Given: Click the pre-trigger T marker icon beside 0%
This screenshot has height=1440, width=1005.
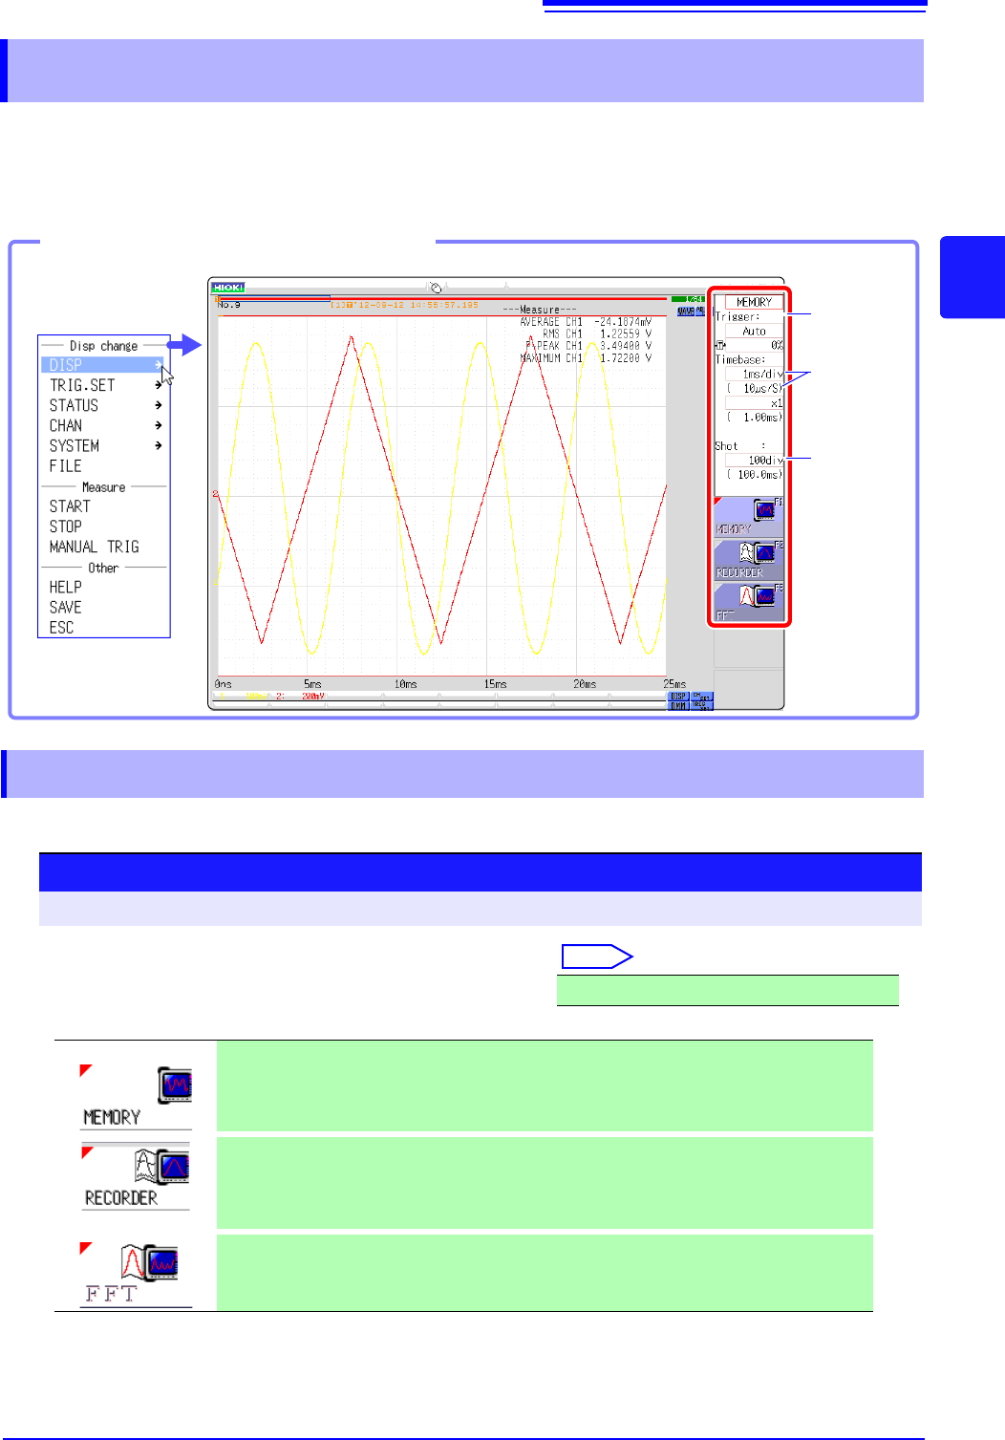Looking at the screenshot, I should [x=720, y=345].
